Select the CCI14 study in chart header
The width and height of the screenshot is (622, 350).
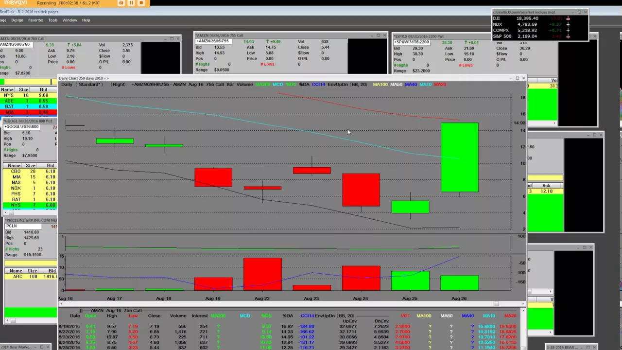tap(318, 85)
